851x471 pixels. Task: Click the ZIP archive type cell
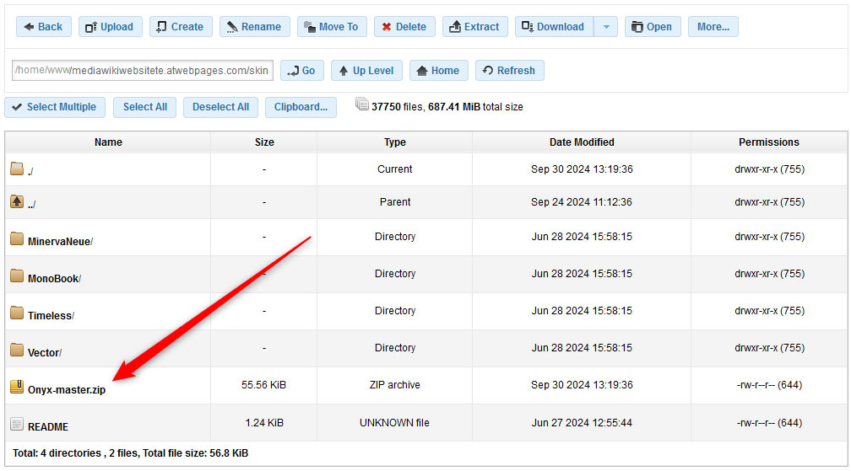click(x=394, y=385)
